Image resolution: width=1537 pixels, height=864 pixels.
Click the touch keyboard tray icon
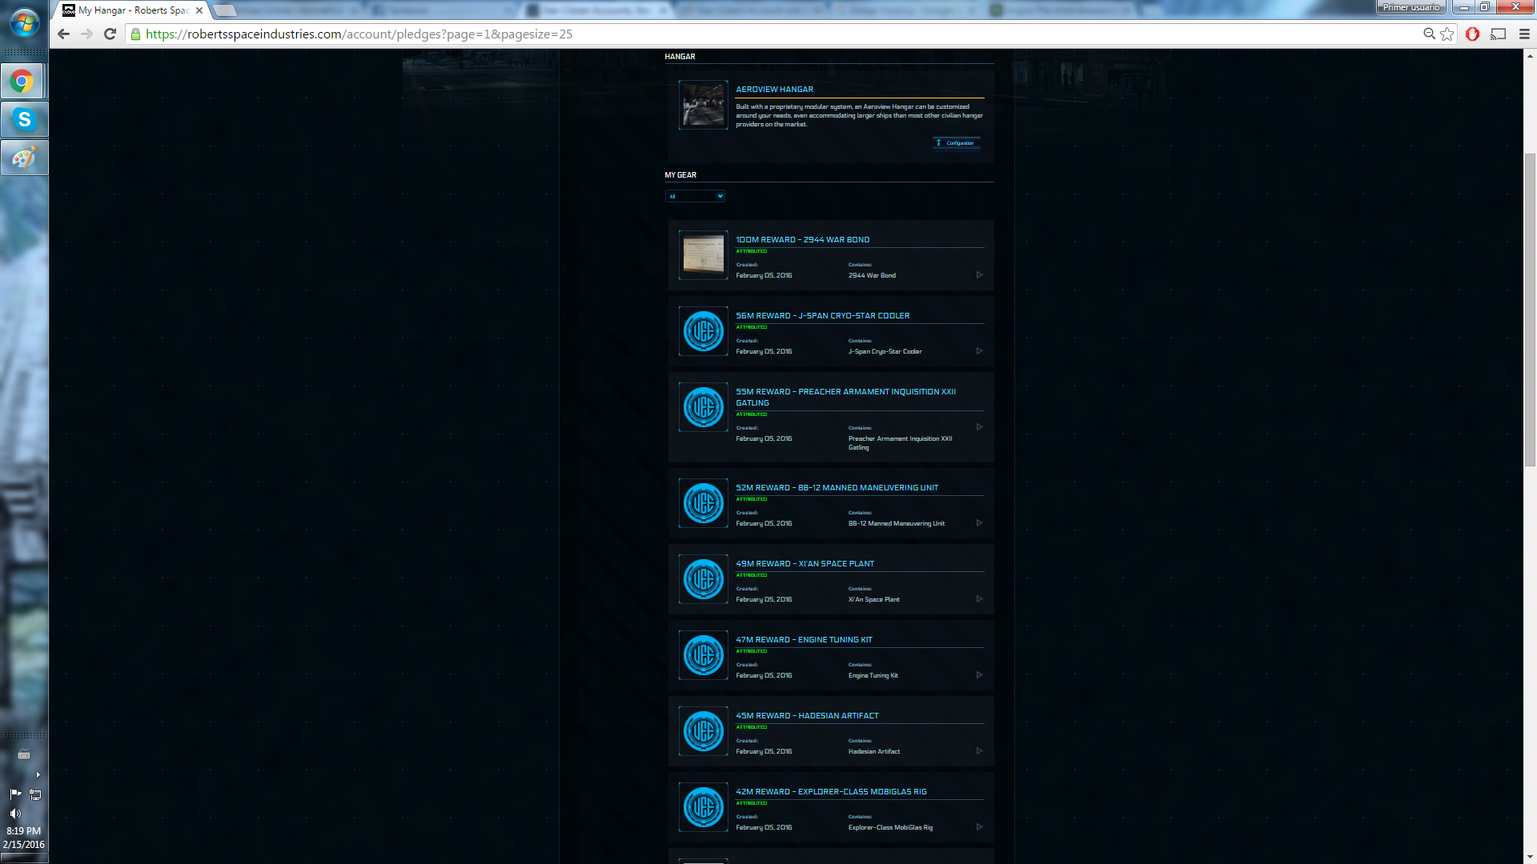pos(24,754)
